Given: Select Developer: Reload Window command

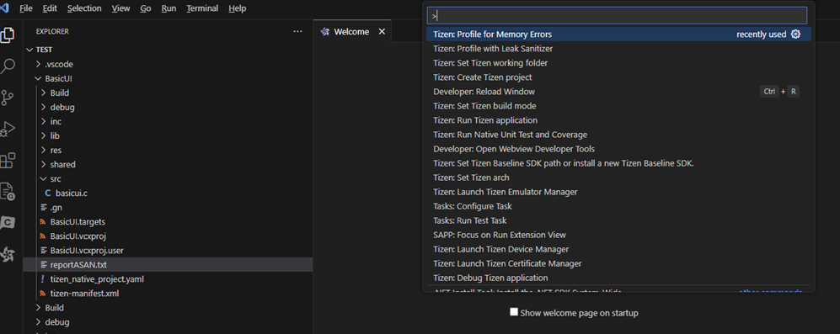Looking at the screenshot, I should click(x=618, y=92).
